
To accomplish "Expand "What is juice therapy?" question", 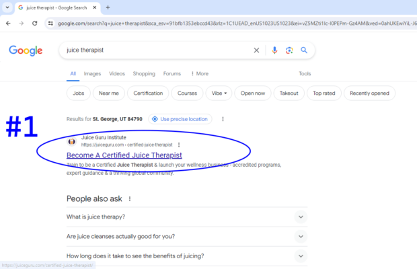I will [301, 217].
